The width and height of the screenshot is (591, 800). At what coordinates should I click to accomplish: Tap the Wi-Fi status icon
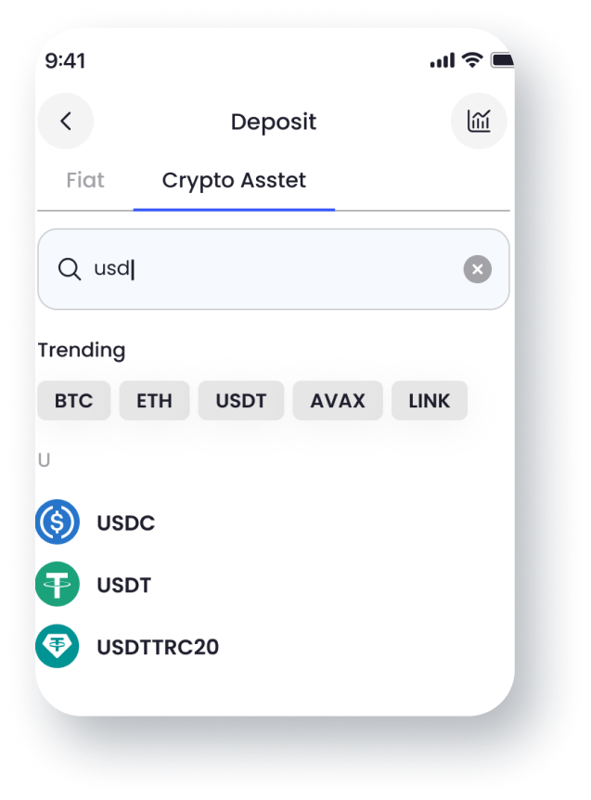[472, 60]
